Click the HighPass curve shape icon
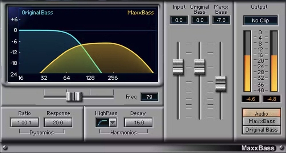Screen dimensions: 286x153 (x=103, y=123)
